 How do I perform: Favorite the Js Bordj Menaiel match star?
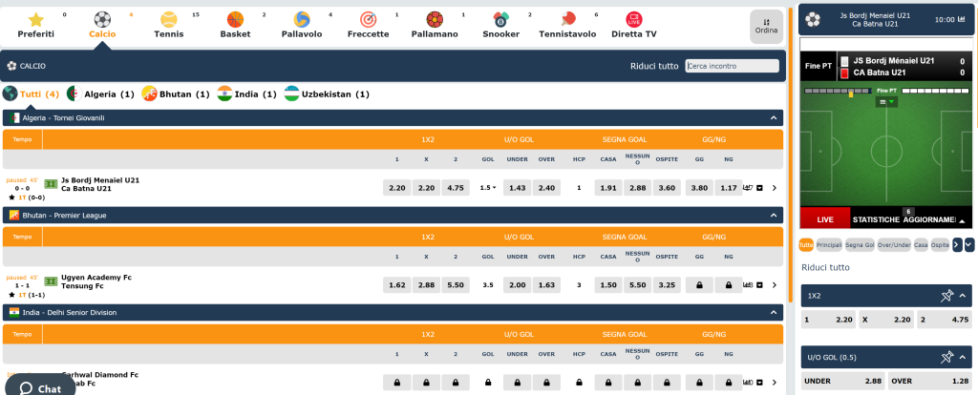(x=11, y=197)
